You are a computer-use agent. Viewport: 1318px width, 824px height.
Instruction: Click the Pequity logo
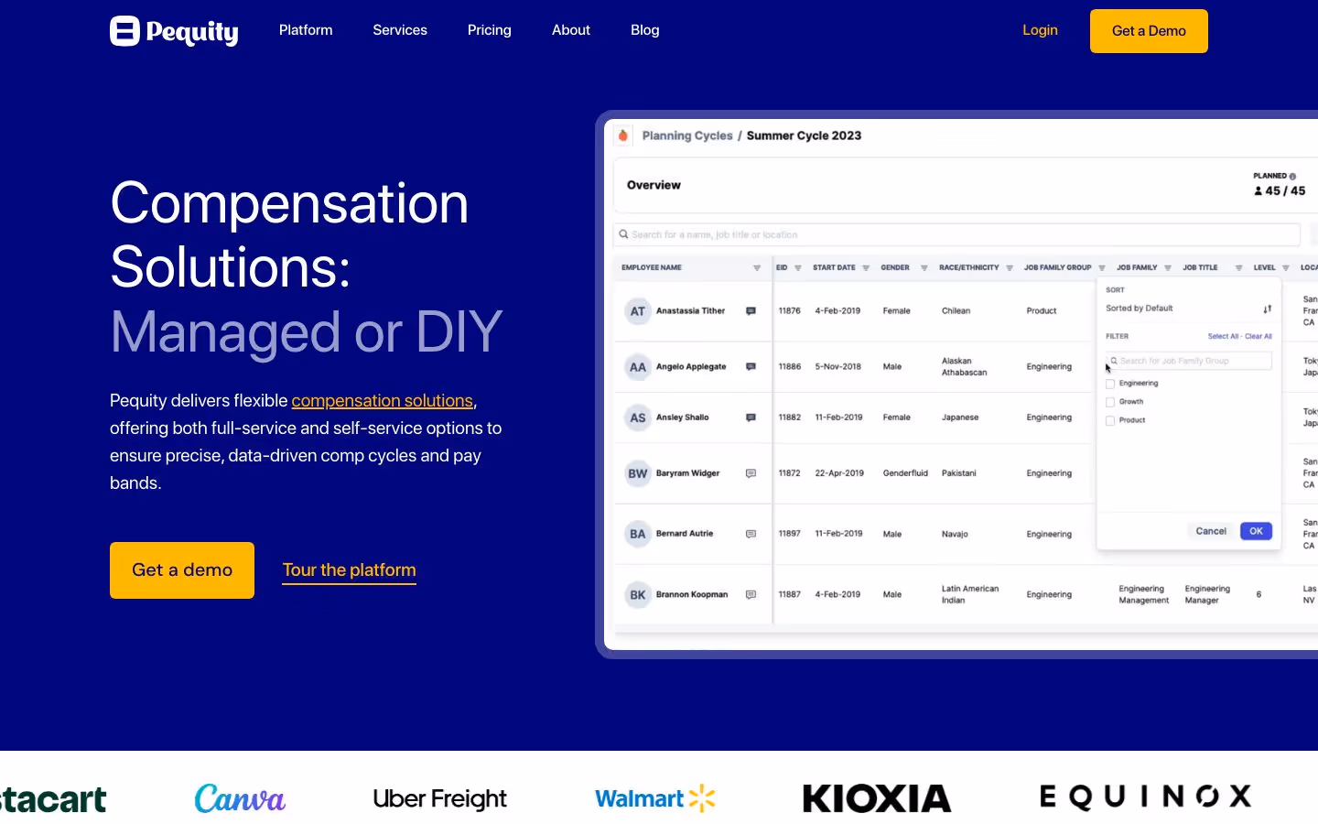[174, 31]
